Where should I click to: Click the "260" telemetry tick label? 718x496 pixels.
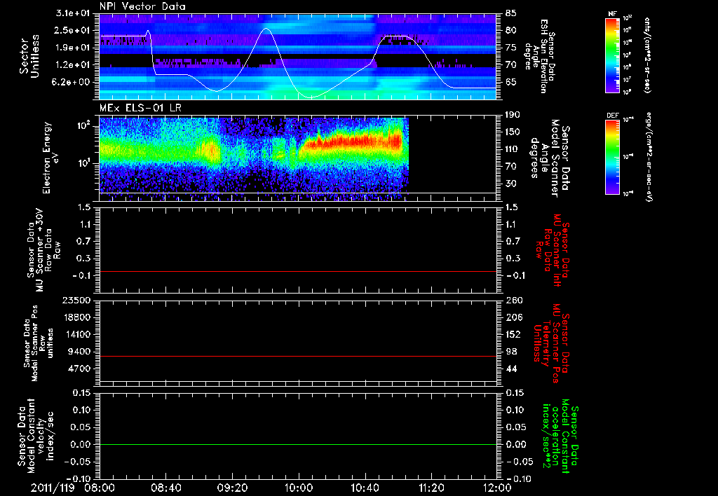pyautogui.click(x=513, y=301)
